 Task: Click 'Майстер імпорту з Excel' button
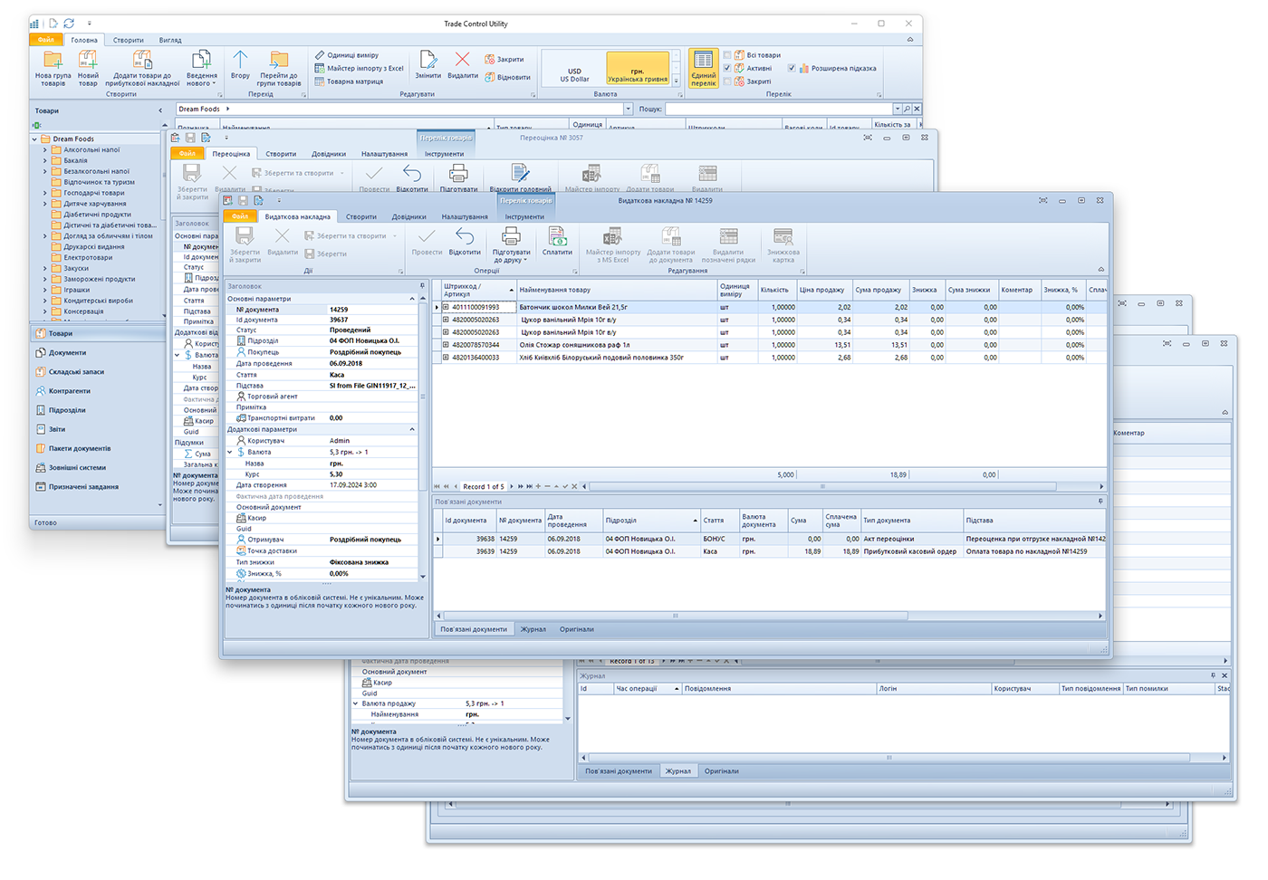pyautogui.click(x=365, y=68)
